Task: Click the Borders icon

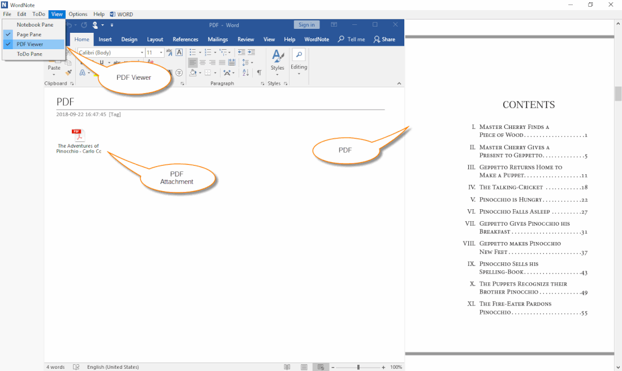Action: 208,72
